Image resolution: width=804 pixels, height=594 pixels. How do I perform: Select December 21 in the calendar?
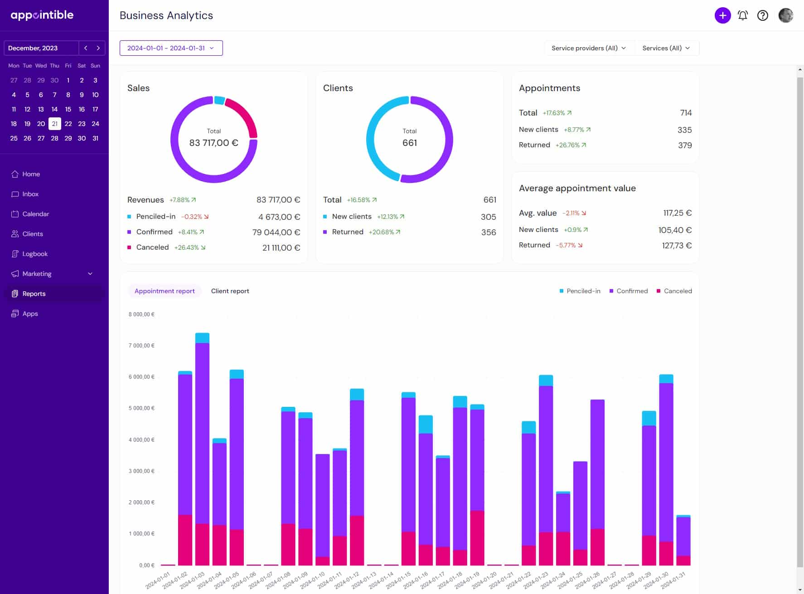pyautogui.click(x=54, y=123)
